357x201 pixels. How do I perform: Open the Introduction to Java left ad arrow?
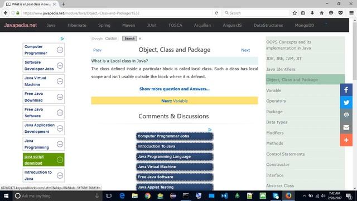[x=60, y=175]
